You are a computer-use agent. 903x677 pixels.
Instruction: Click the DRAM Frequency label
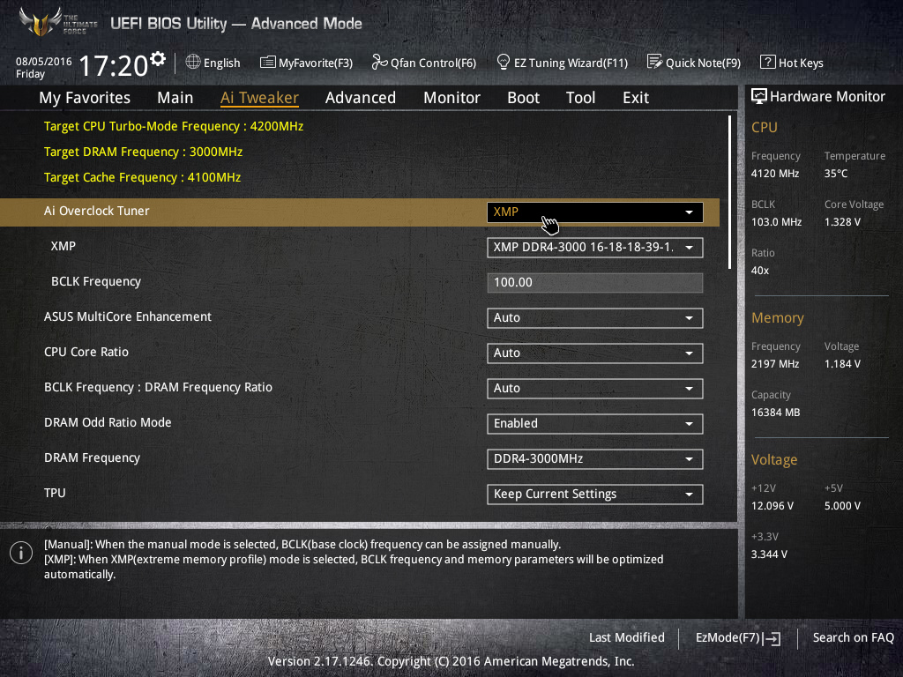[x=92, y=458]
